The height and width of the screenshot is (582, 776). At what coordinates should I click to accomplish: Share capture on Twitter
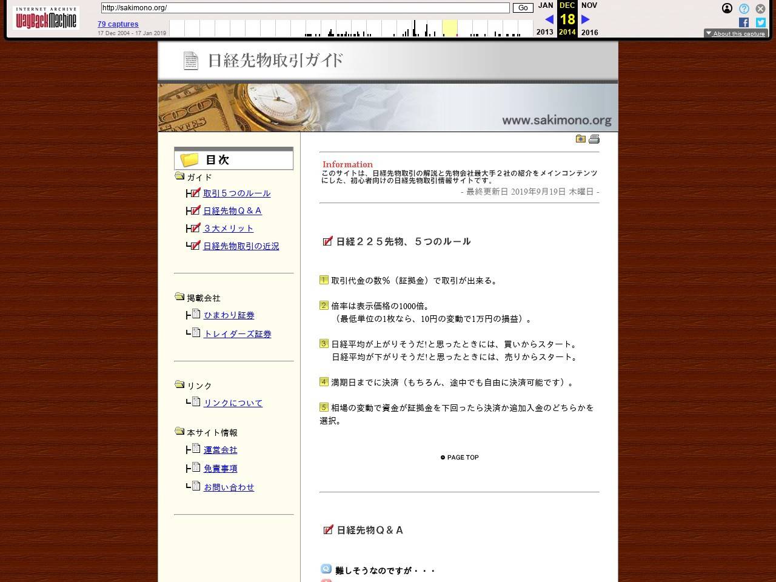click(760, 22)
